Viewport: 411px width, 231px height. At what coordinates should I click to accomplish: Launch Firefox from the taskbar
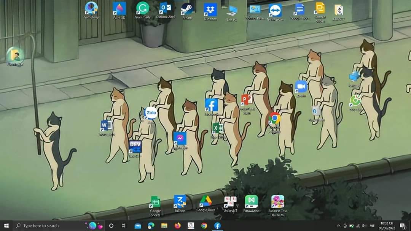[x=177, y=226]
